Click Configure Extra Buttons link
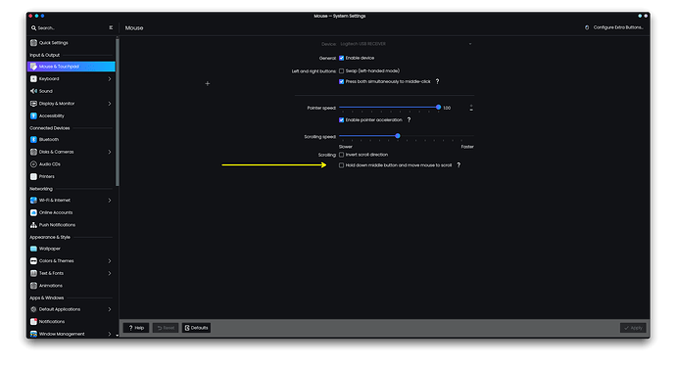Image resolution: width=676 pixels, height=367 pixels. coord(618,27)
